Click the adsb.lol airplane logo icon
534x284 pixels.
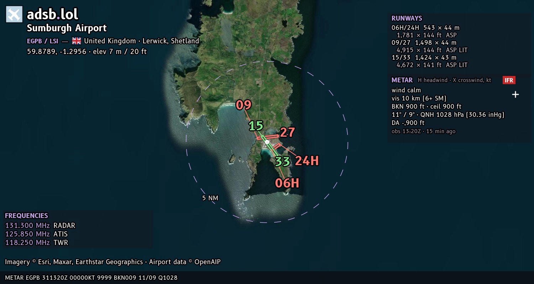pyautogui.click(x=14, y=15)
